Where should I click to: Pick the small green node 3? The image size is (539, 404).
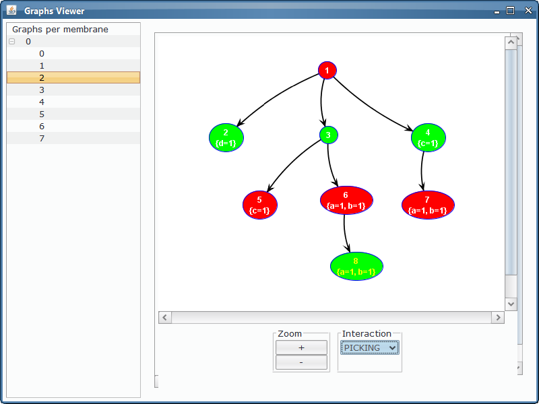click(328, 135)
